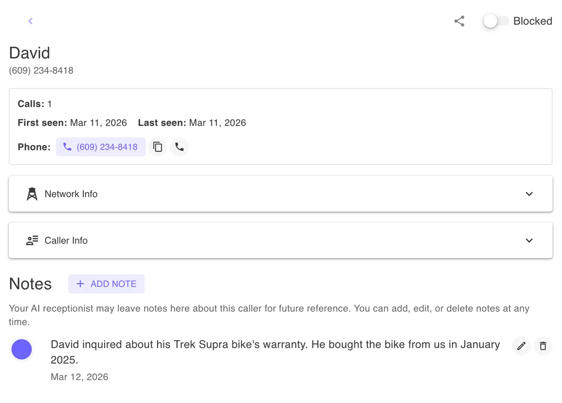
Task: Click the purple avatar circle next to the note
Action: pos(22,349)
